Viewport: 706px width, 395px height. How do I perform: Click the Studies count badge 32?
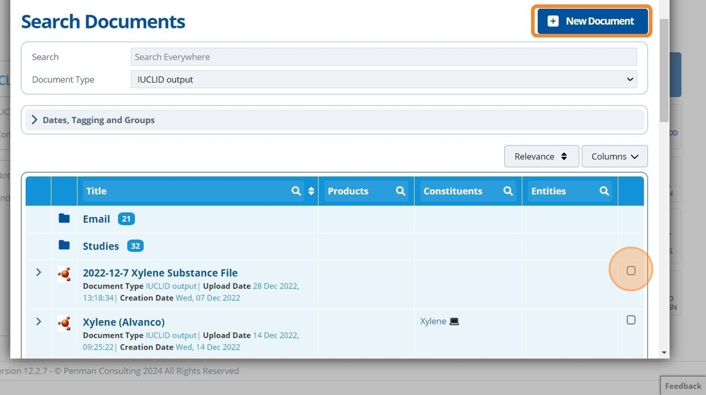pos(135,246)
